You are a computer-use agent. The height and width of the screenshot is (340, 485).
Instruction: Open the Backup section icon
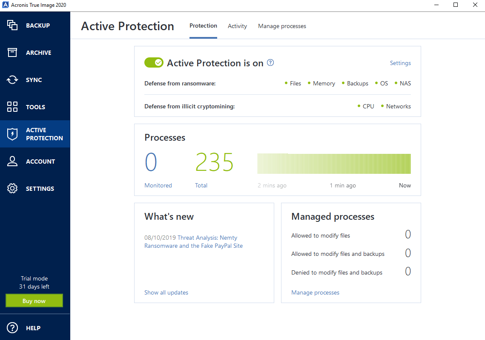tap(12, 25)
